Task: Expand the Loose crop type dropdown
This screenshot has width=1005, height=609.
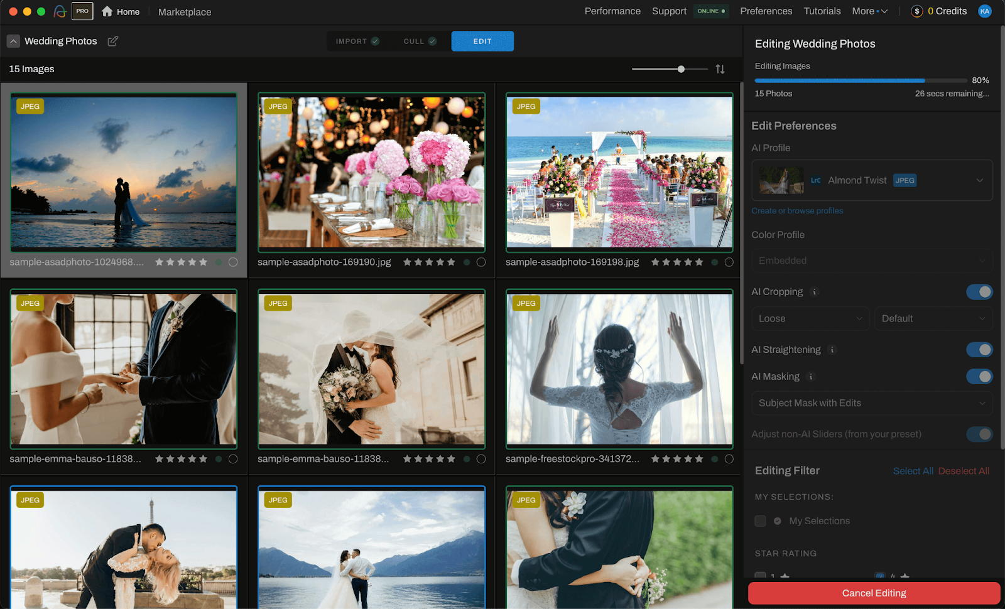Action: (810, 319)
